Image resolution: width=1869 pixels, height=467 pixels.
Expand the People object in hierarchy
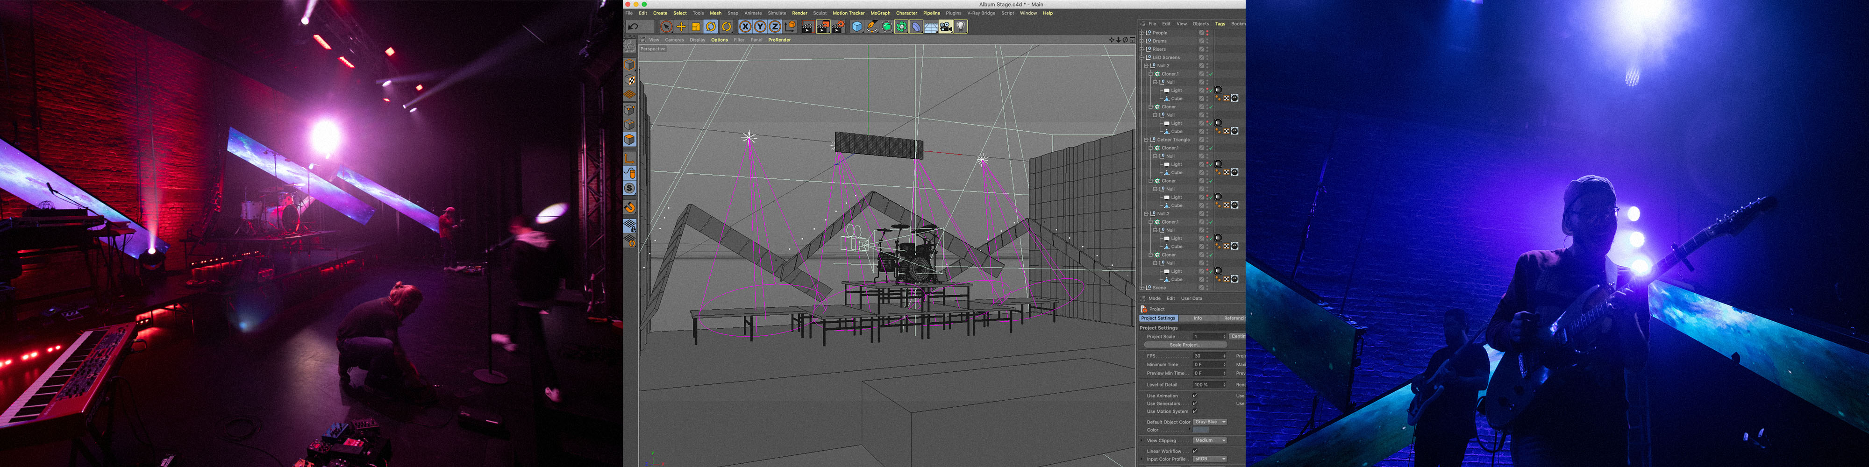pyautogui.click(x=1141, y=33)
